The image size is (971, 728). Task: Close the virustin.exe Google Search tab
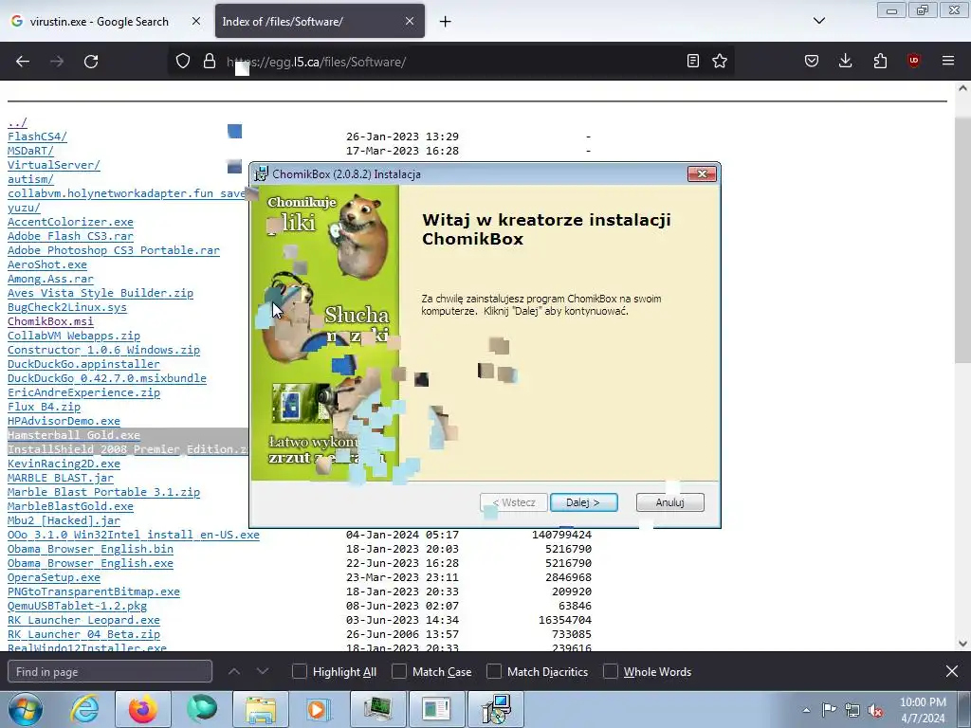[195, 21]
